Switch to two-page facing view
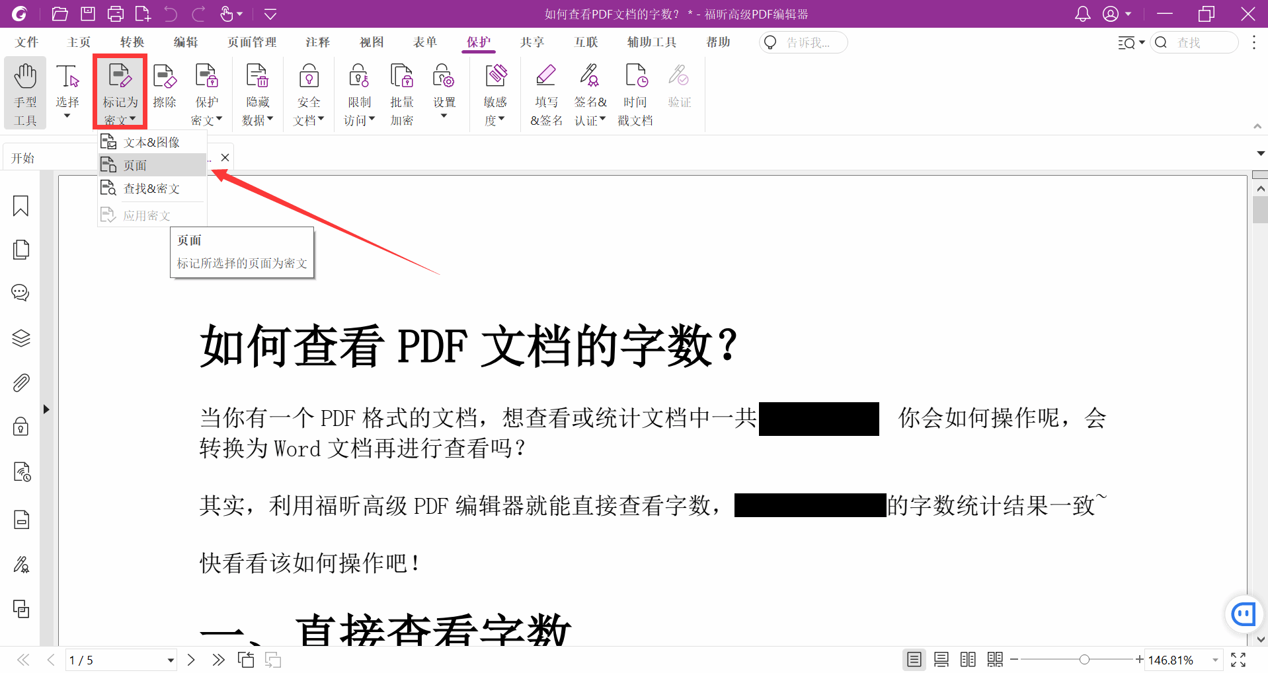This screenshot has height=673, width=1268. (x=968, y=659)
